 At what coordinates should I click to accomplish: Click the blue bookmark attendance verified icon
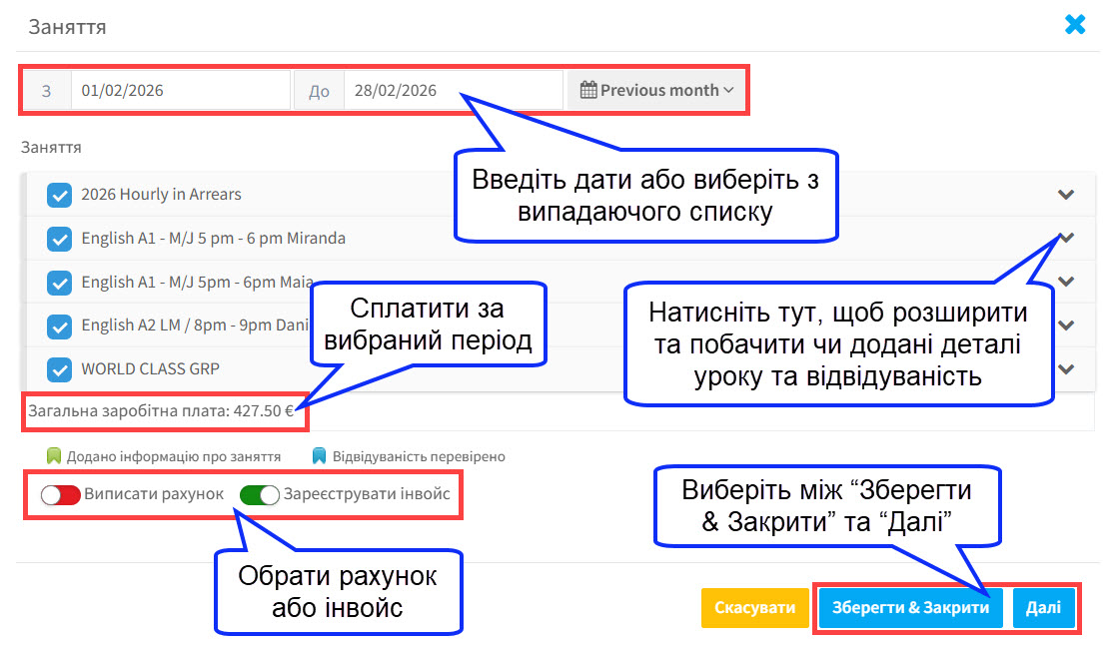point(319,456)
